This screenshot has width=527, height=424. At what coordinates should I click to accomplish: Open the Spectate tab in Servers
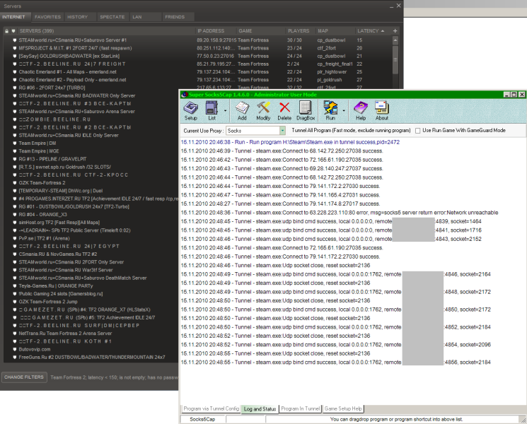point(112,17)
